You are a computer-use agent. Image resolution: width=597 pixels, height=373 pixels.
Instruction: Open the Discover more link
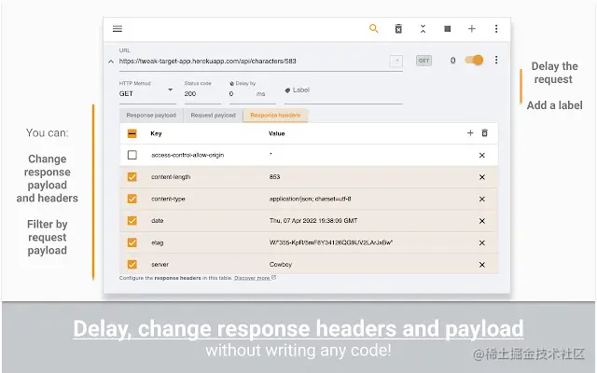(255, 278)
